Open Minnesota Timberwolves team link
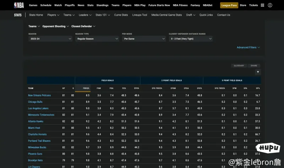This screenshot has height=168, width=284. click(41, 115)
